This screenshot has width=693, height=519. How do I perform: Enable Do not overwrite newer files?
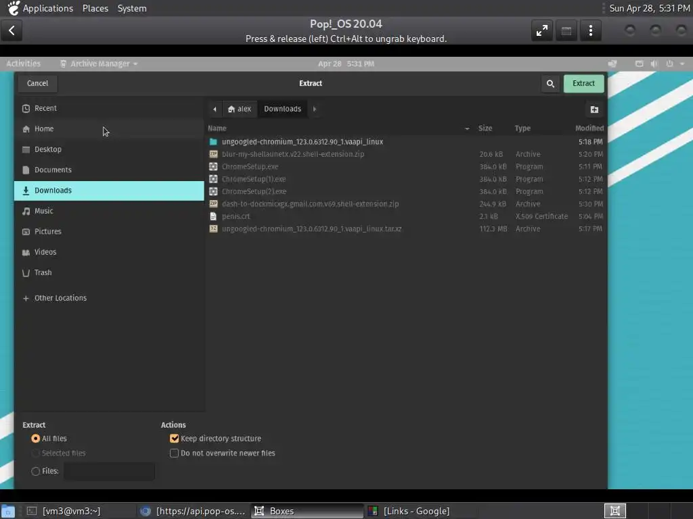[174, 453]
